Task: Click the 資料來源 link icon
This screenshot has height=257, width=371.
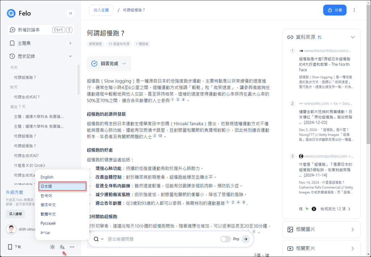Action: coord(290,37)
